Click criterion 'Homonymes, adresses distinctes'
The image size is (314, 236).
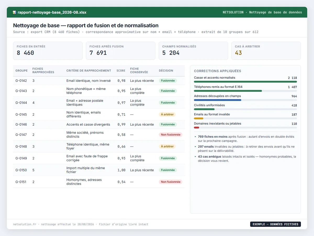click(x=84, y=182)
